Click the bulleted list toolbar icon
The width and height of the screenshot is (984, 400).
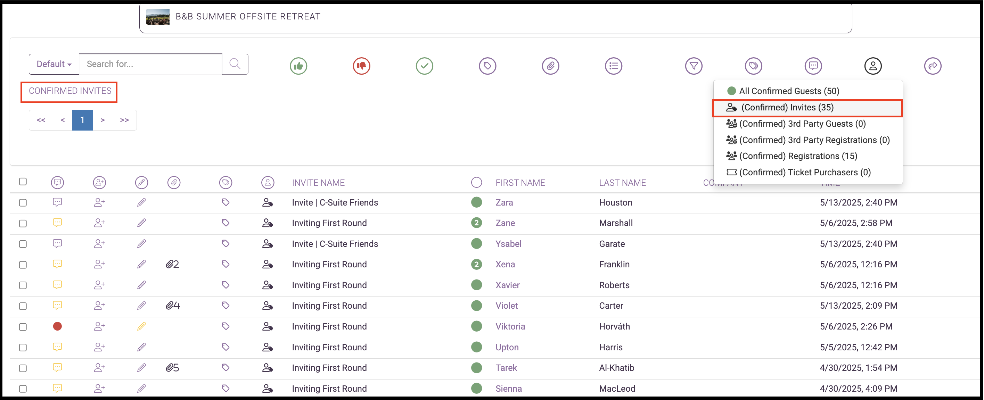click(x=614, y=66)
